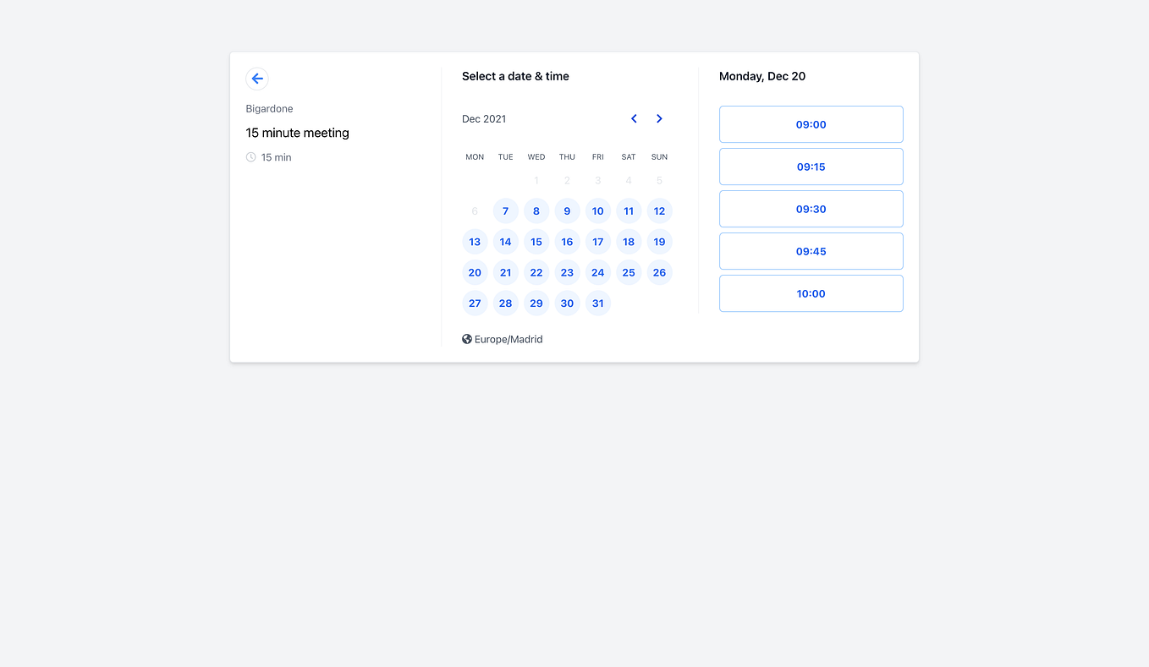Pick December 31 as the meeting date
The image size is (1149, 667).
pos(597,303)
